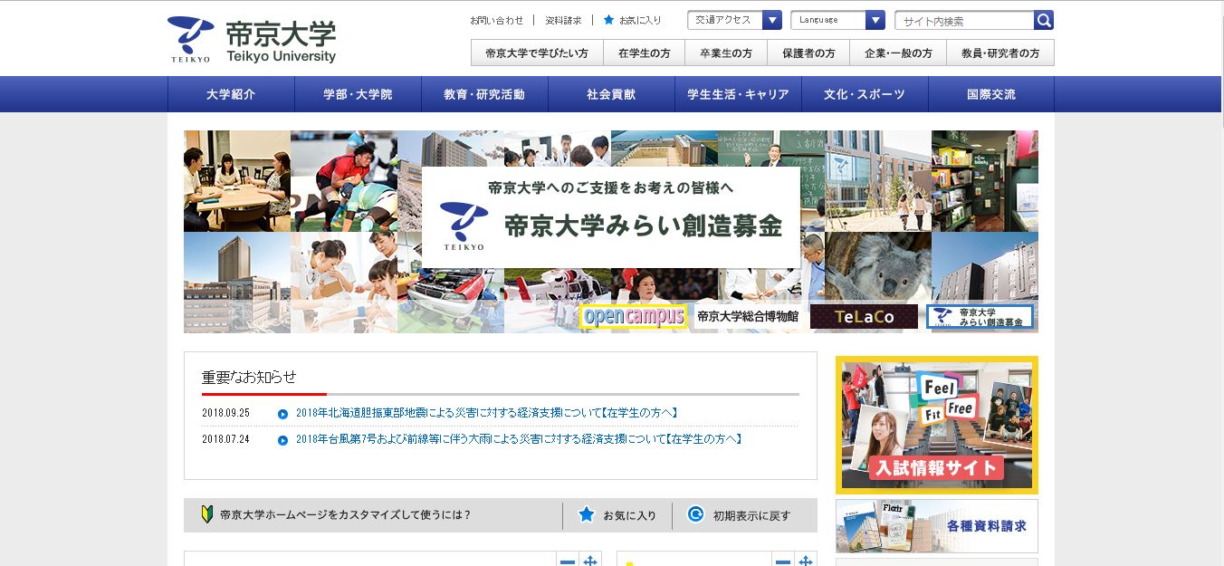Click the move cross icon on left panel
This screenshot has width=1224, height=566.
click(589, 561)
